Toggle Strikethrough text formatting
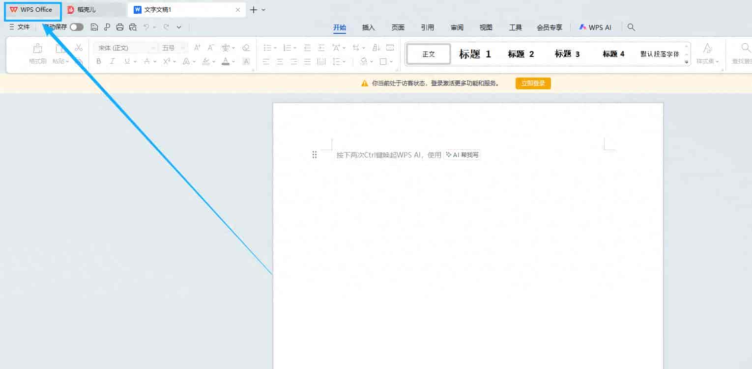Image resolution: width=752 pixels, height=369 pixels. [146, 61]
